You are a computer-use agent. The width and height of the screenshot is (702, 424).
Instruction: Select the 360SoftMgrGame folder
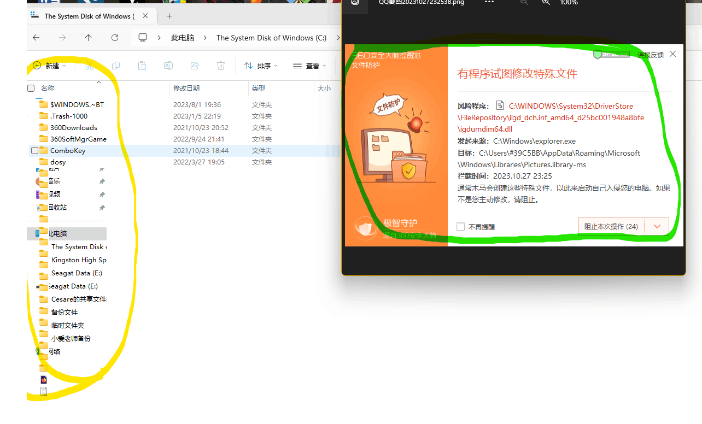78,139
